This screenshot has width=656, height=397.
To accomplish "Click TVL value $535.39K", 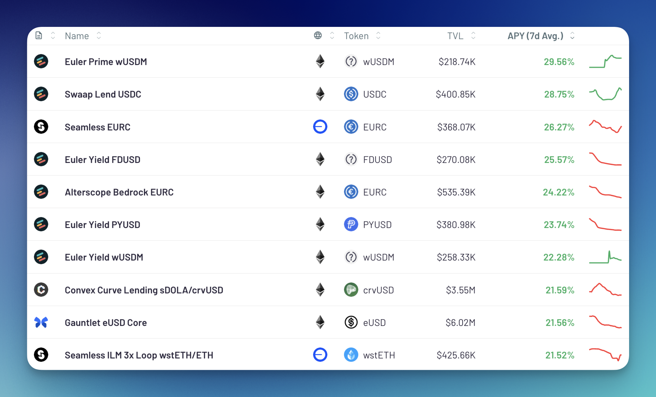I will 456,192.
